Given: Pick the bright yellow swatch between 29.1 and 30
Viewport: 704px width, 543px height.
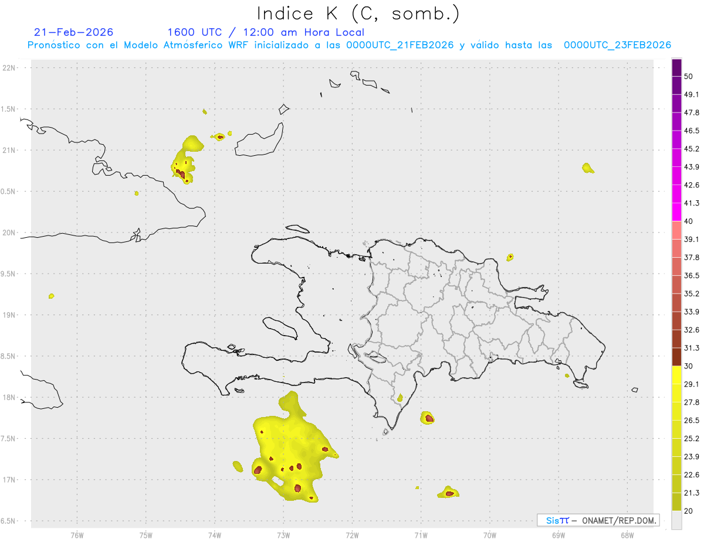Looking at the screenshot, I should click(676, 375).
